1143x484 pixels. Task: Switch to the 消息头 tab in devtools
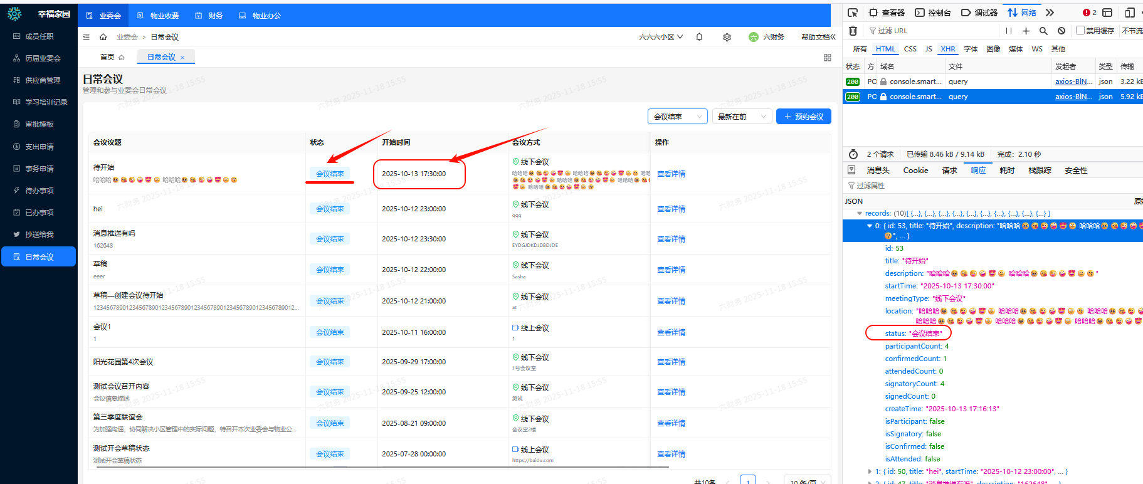point(878,171)
